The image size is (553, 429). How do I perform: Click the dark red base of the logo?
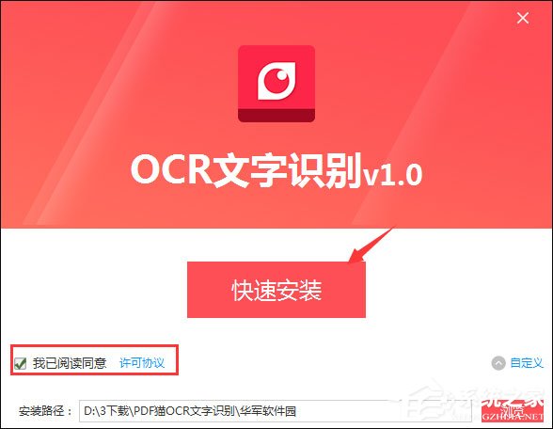coord(276,116)
